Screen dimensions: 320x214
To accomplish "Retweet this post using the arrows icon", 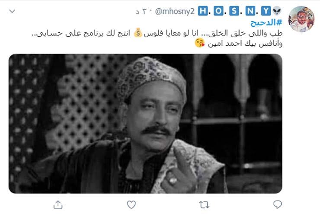I will tap(204, 204).
